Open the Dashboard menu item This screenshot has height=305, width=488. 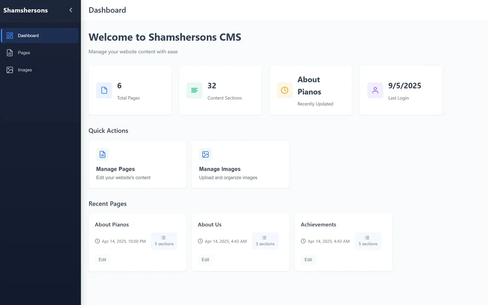point(40,35)
